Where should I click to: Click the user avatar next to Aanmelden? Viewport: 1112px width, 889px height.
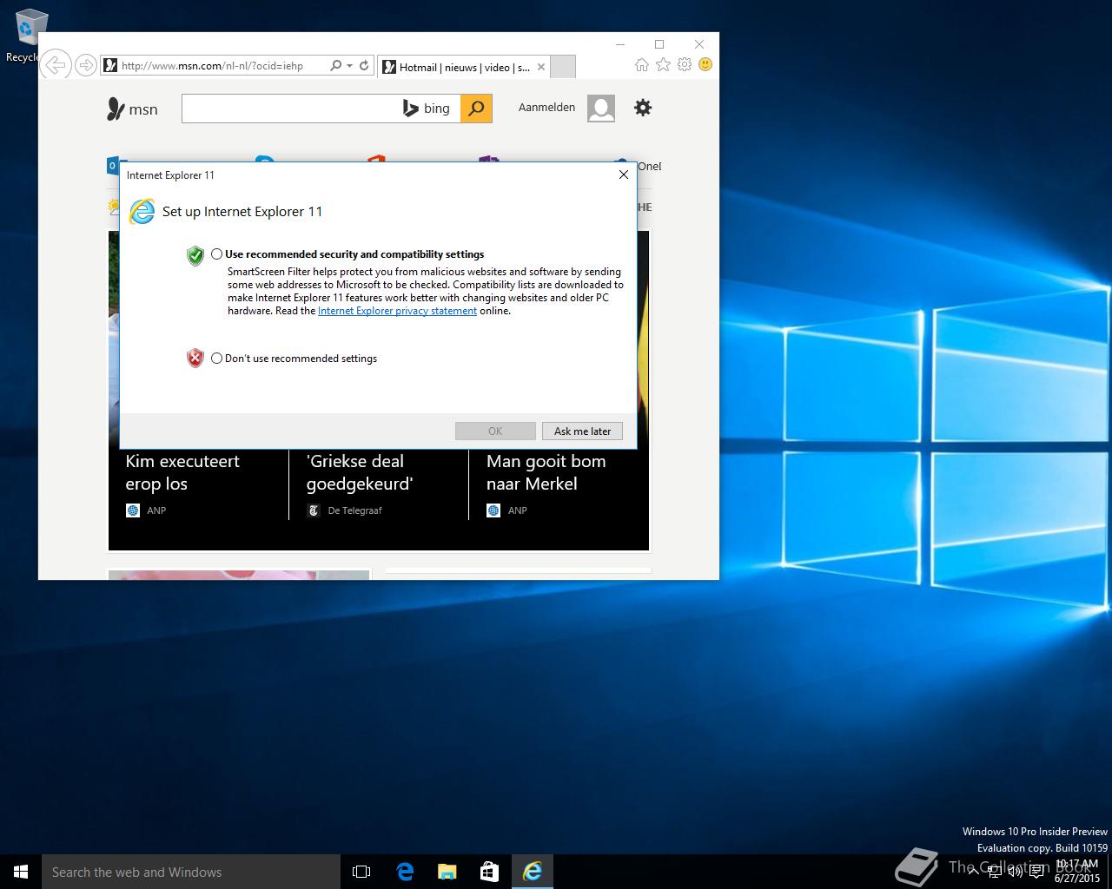pyautogui.click(x=601, y=109)
